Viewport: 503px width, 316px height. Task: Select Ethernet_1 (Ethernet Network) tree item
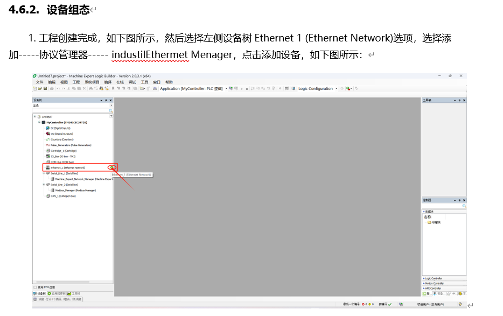tap(68, 167)
